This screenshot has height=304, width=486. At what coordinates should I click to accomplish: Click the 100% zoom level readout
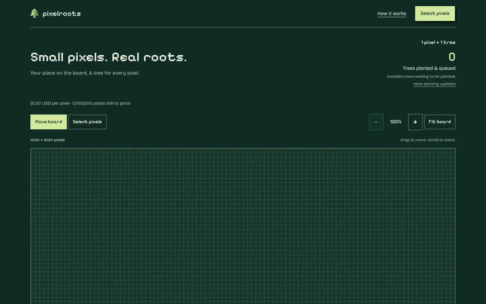click(x=396, y=122)
